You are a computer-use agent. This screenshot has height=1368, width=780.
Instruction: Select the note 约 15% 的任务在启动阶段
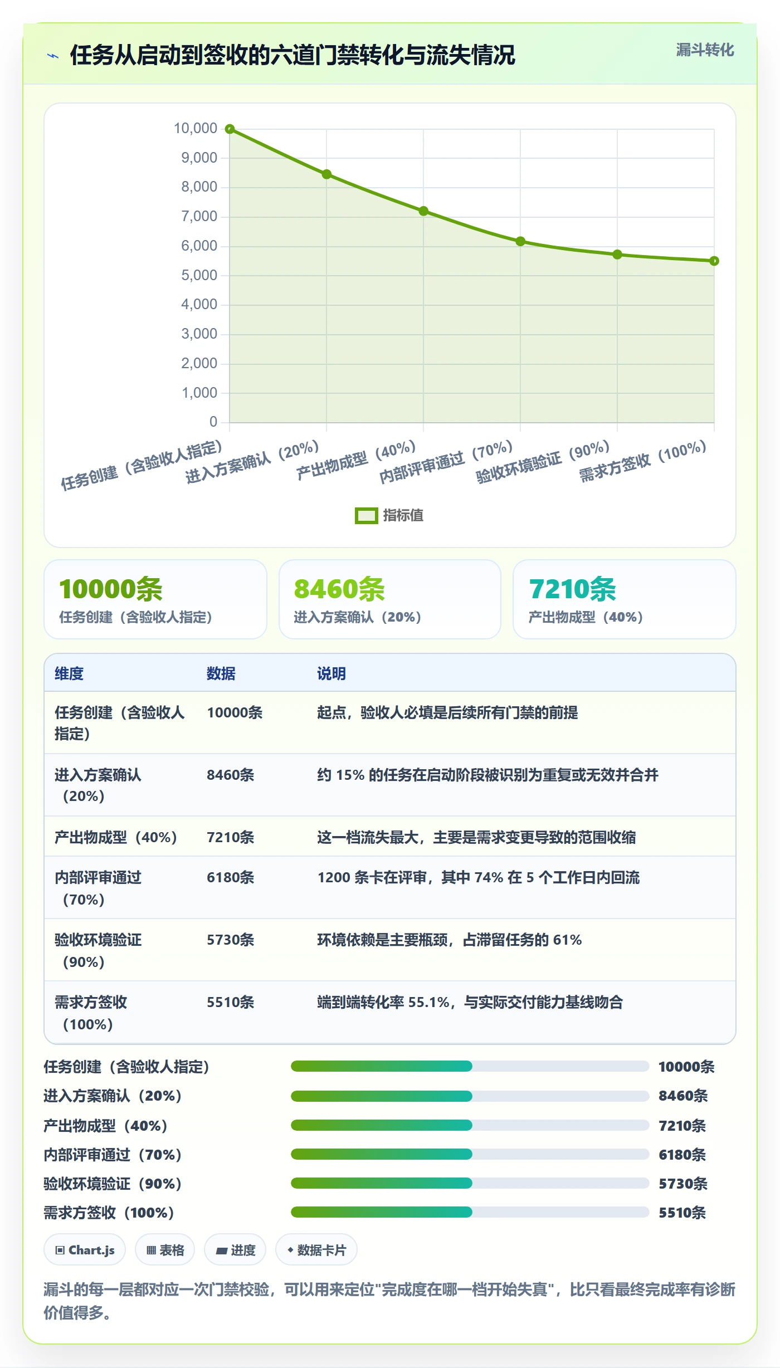[487, 775]
